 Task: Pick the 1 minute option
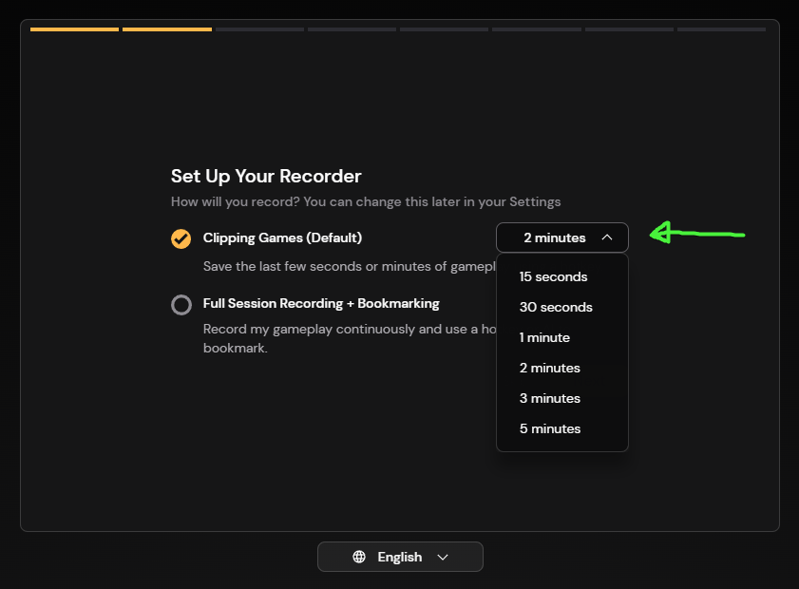tap(544, 338)
